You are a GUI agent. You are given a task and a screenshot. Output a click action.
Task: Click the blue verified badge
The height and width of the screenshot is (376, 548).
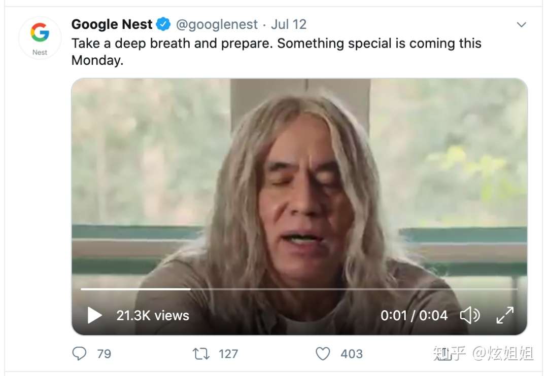(163, 24)
